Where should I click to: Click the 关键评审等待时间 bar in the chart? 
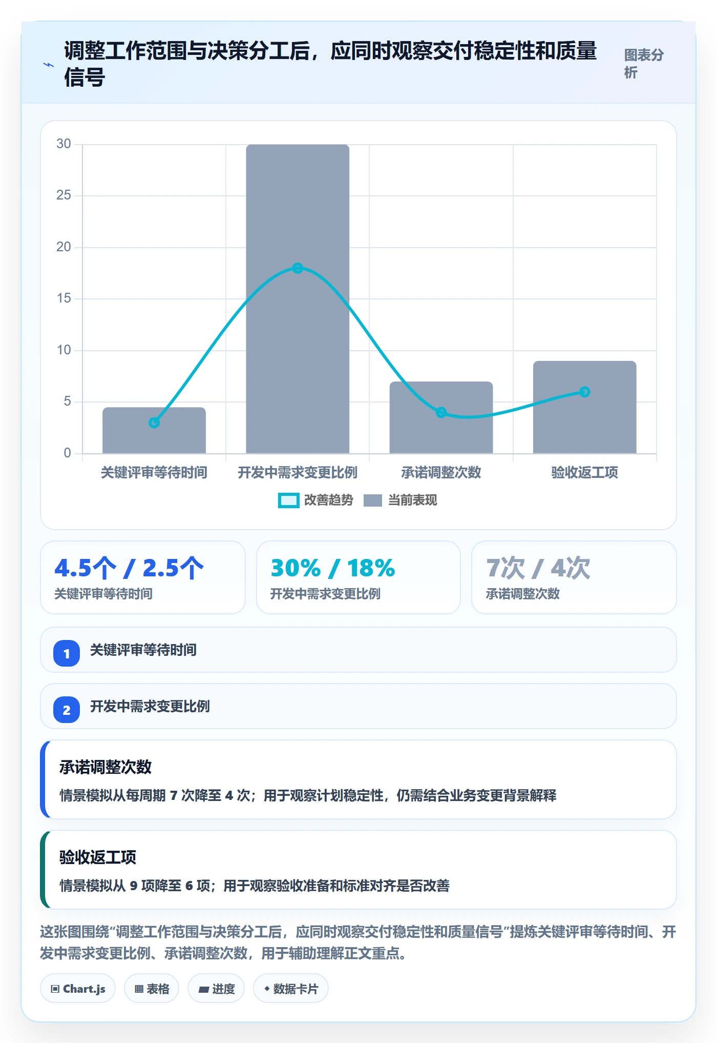tap(154, 430)
